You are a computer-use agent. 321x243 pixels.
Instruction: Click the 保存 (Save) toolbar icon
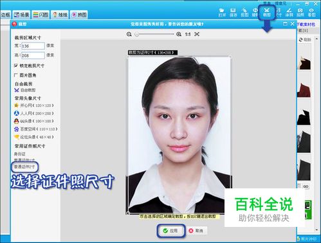point(233,13)
